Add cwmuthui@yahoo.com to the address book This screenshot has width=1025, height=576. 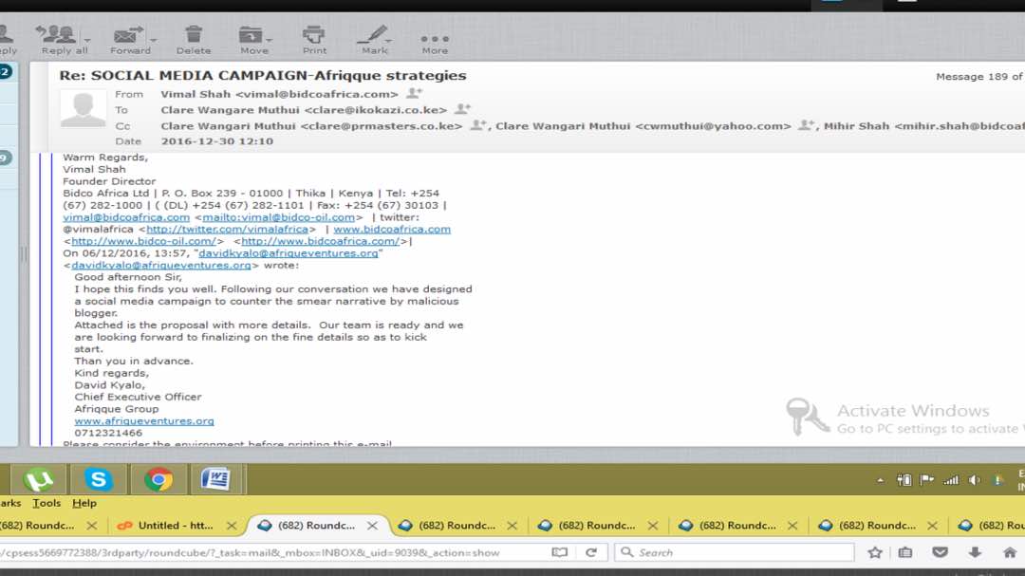pyautogui.click(x=807, y=125)
